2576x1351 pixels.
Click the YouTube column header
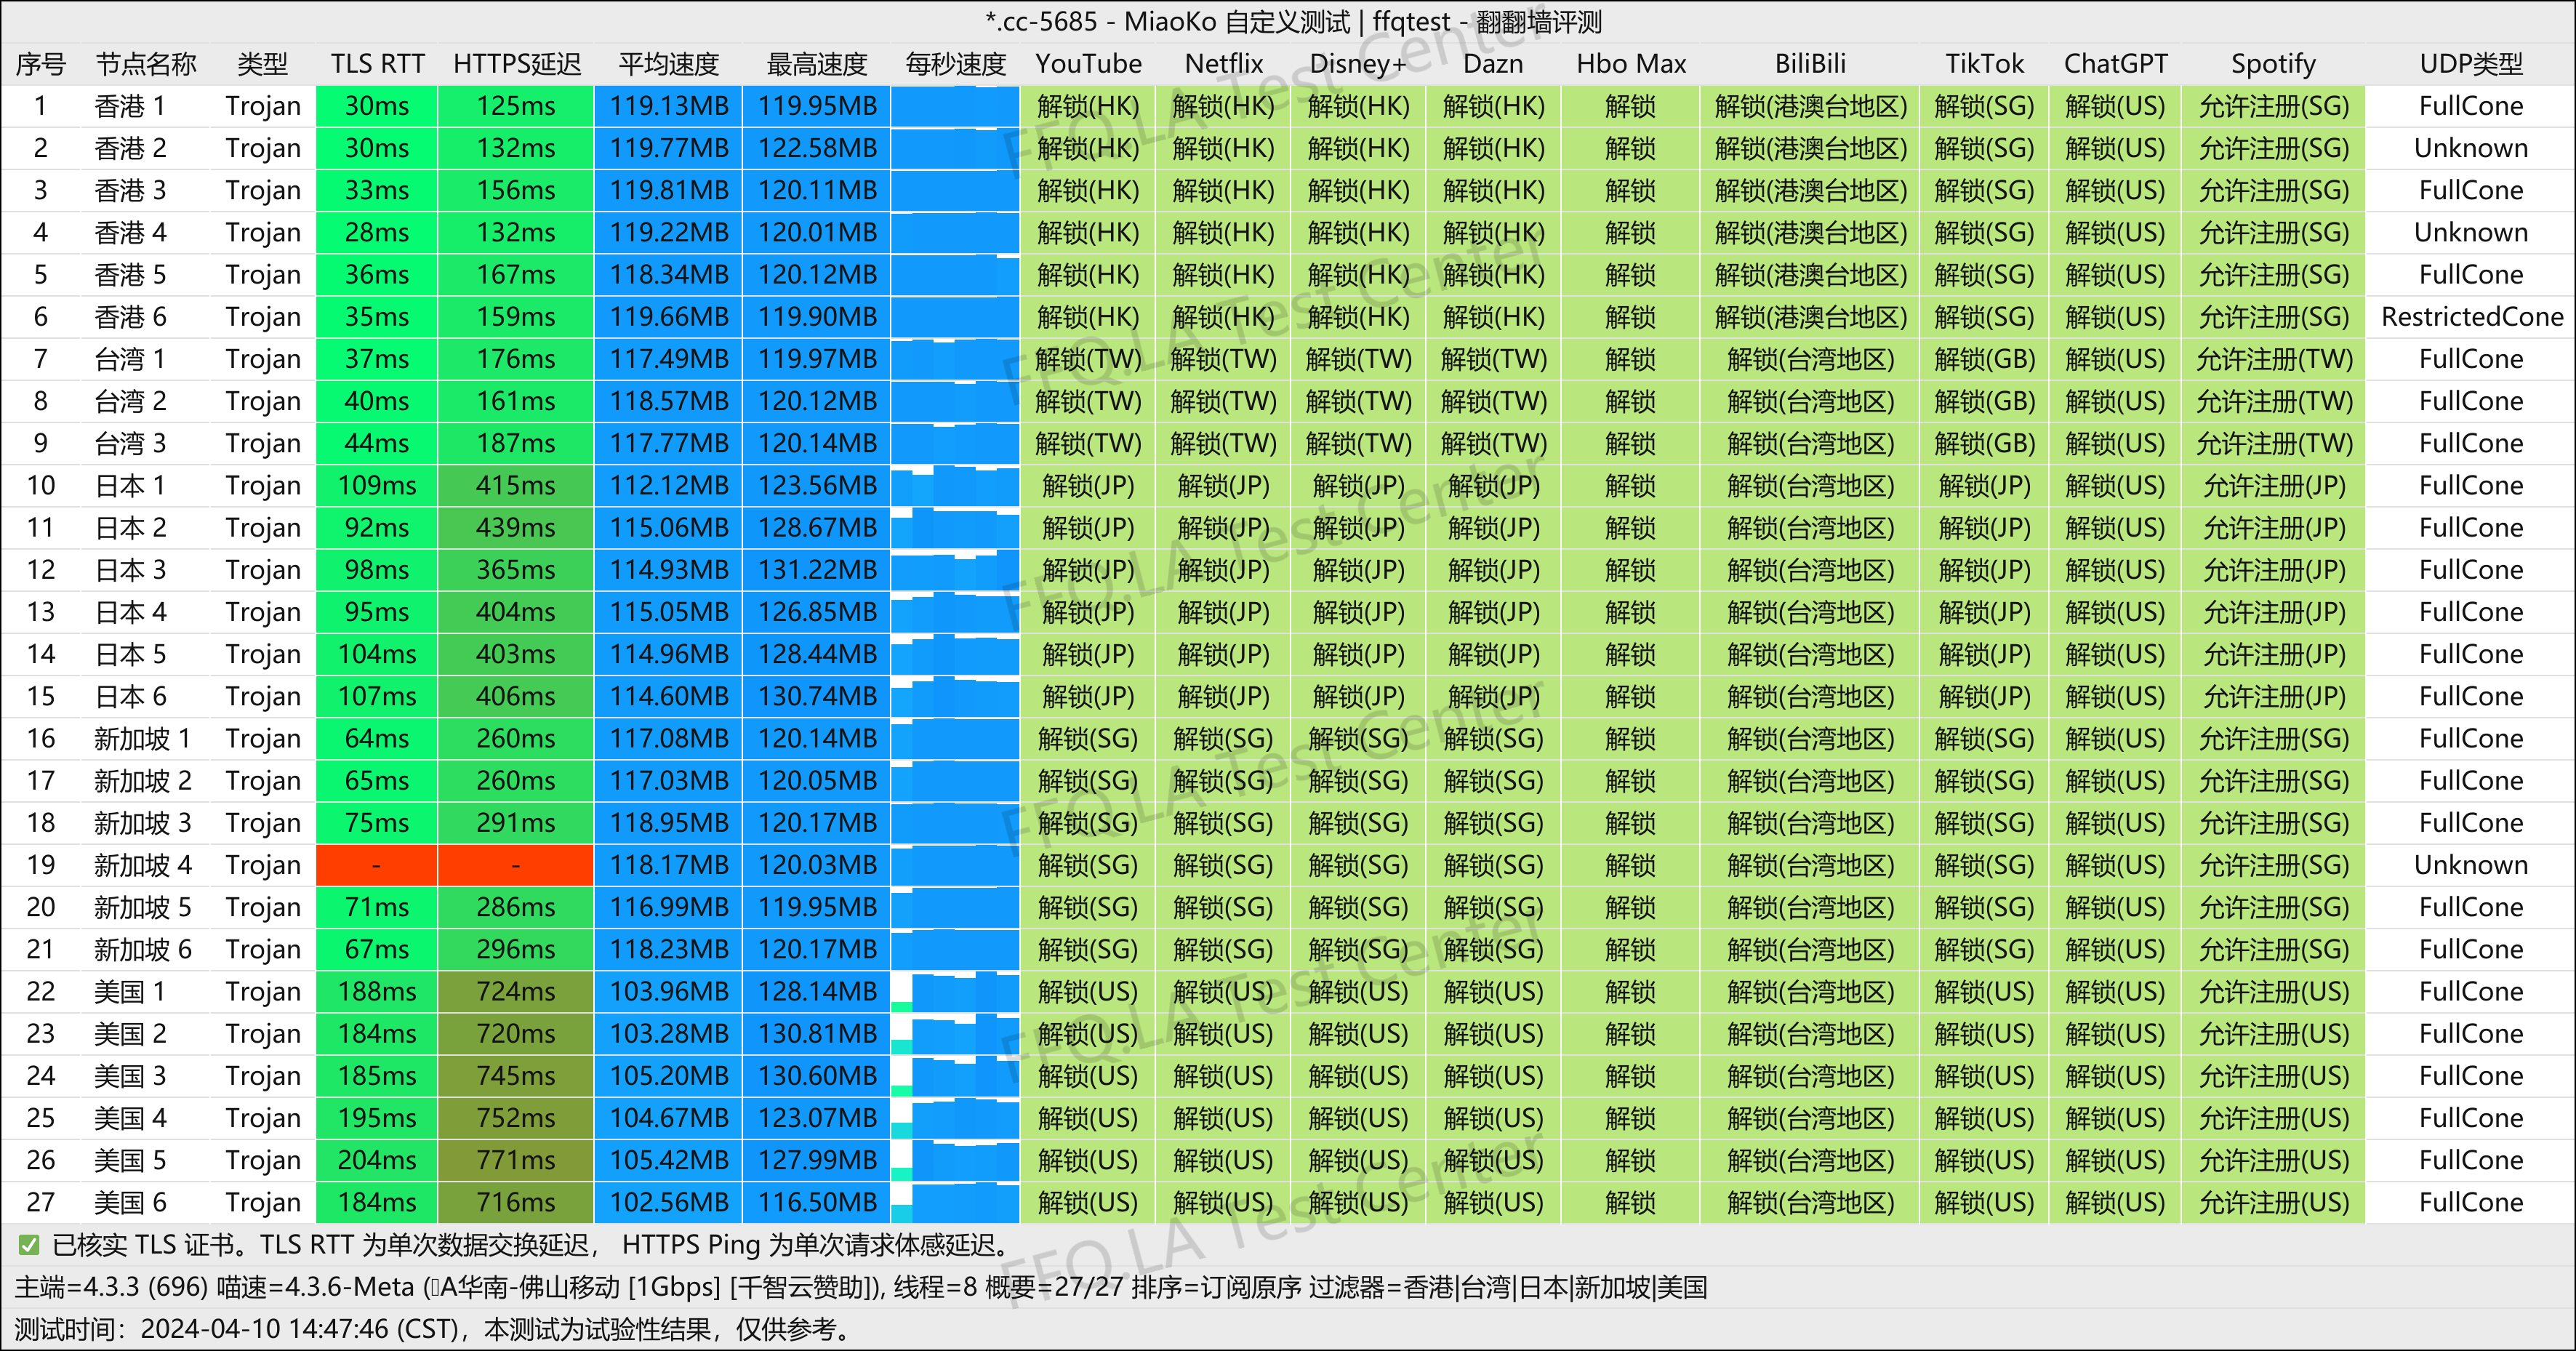[x=1088, y=64]
